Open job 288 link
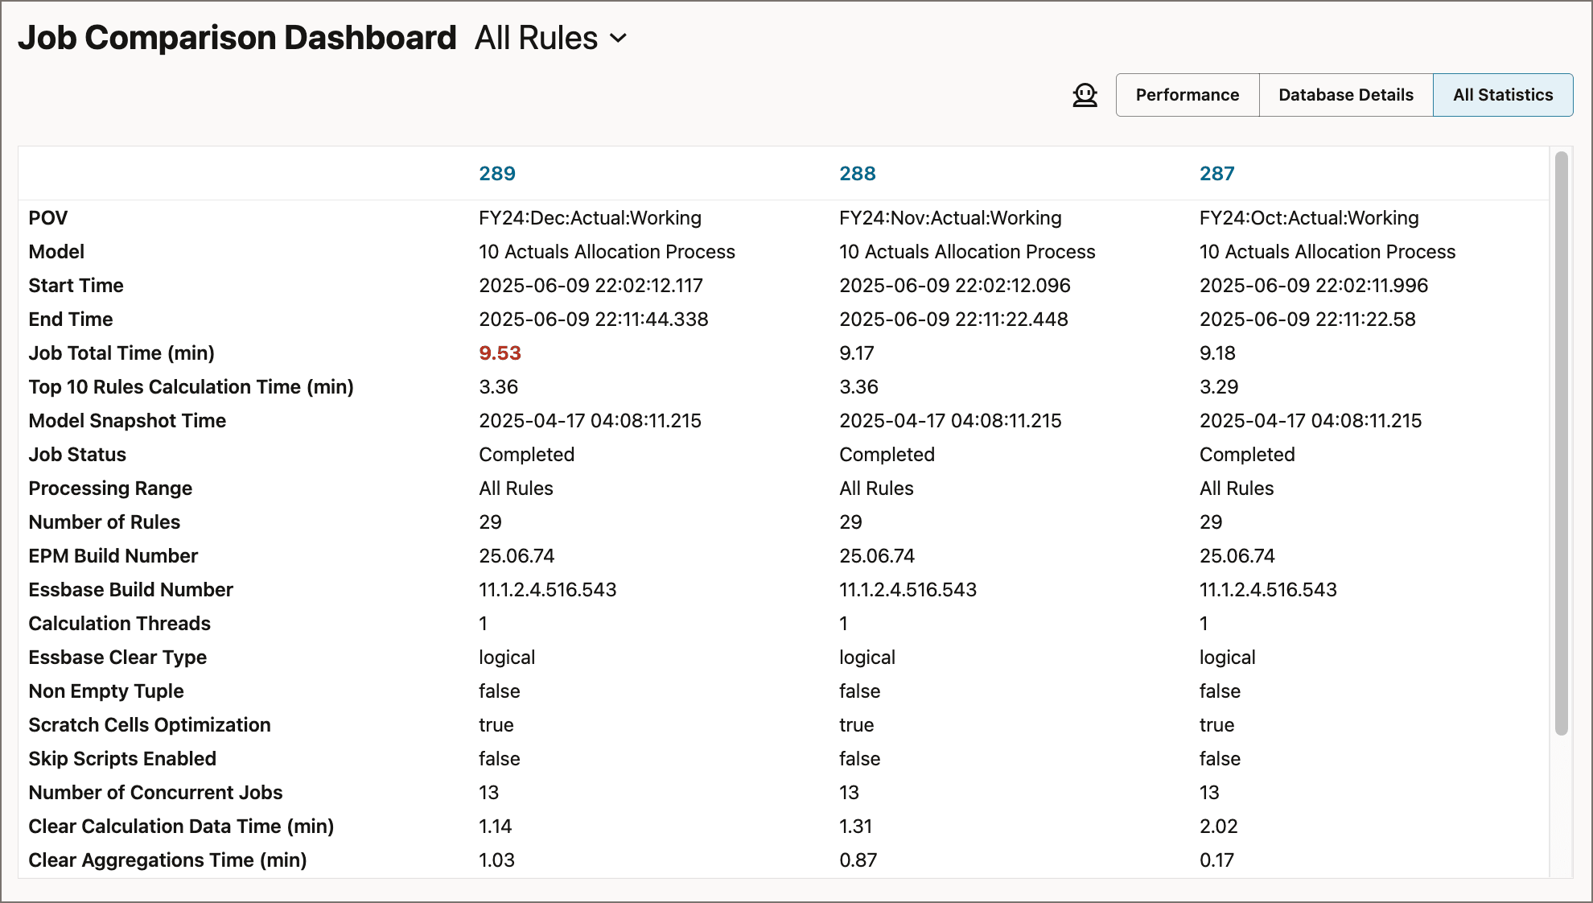The height and width of the screenshot is (903, 1593). (x=857, y=173)
